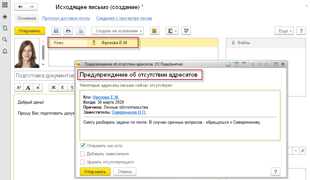Click 'Северянинов Н.П.' substitute link
Screen dimensions: 310x180
coord(129,112)
